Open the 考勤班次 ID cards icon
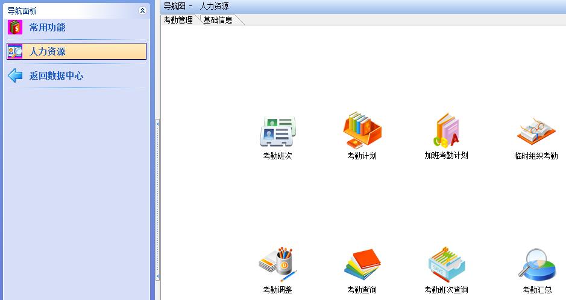The height and width of the screenshot is (300, 566). click(x=278, y=131)
